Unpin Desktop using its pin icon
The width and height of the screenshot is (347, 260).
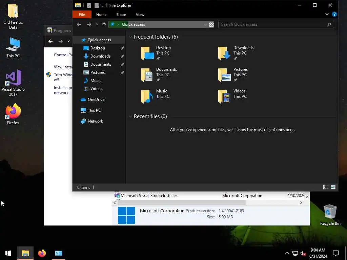click(122, 48)
